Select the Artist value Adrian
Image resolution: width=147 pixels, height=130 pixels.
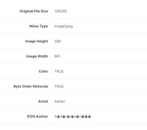(60, 102)
